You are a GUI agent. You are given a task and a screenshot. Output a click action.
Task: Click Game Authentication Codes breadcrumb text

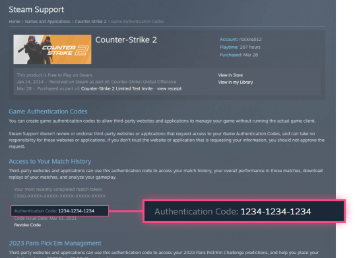(137, 22)
